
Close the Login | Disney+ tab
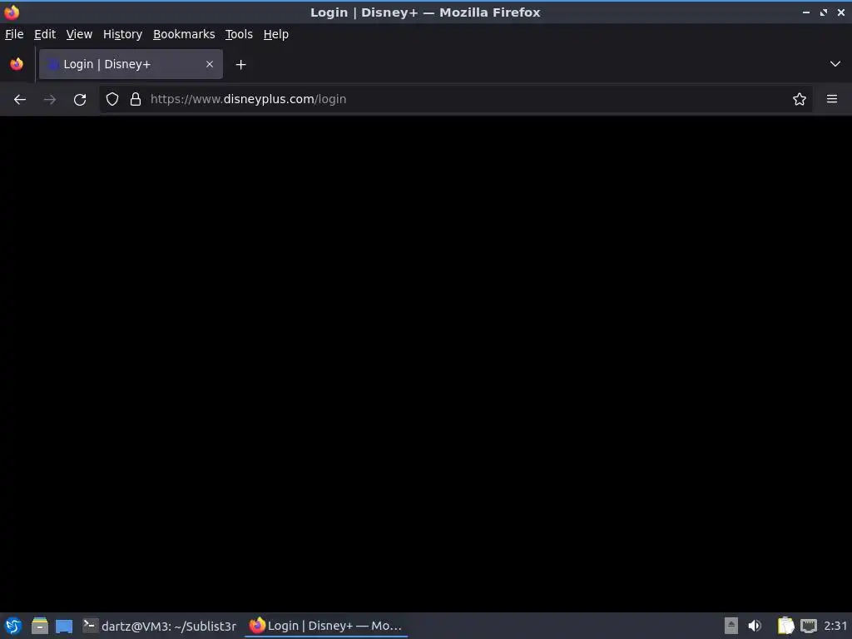point(210,64)
